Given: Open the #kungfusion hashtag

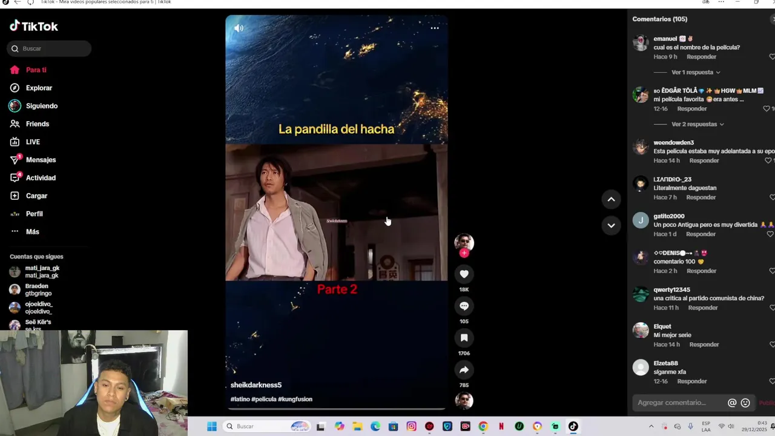Looking at the screenshot, I should 295,399.
